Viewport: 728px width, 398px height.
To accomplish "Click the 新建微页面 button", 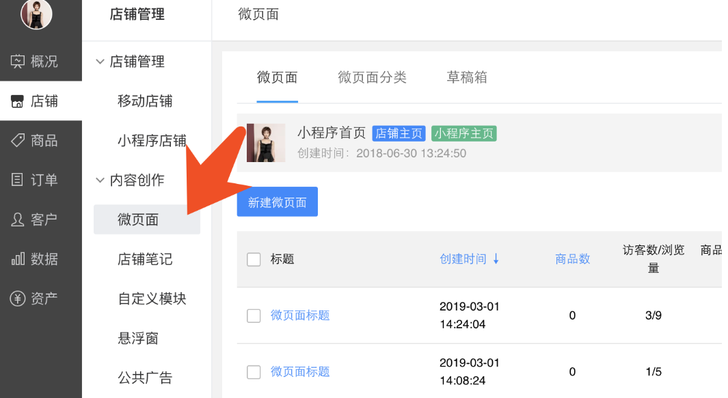I will point(277,202).
